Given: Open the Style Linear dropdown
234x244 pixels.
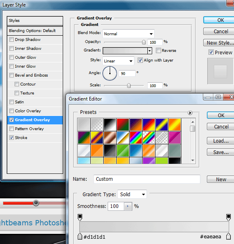Looking at the screenshot, I should (118, 61).
